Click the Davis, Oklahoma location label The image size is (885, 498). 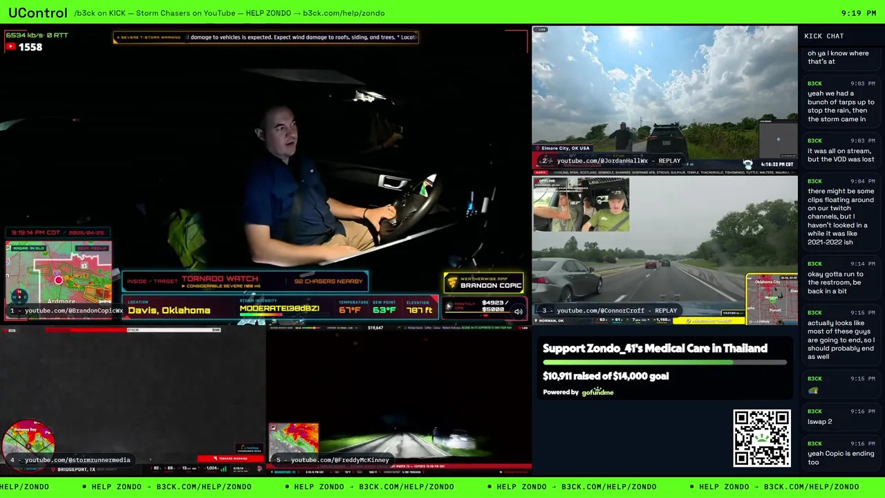point(169,311)
